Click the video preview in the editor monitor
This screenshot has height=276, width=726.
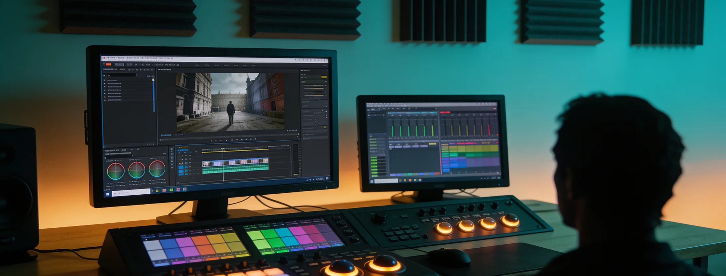tap(230, 102)
